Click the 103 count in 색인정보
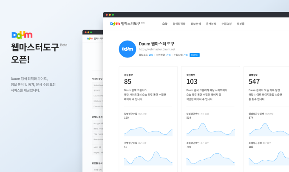Image resolution: width=289 pixels, height=172 pixels. 192,82
